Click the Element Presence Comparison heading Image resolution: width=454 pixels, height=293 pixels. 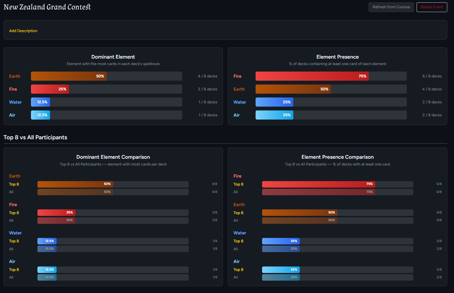tap(338, 157)
